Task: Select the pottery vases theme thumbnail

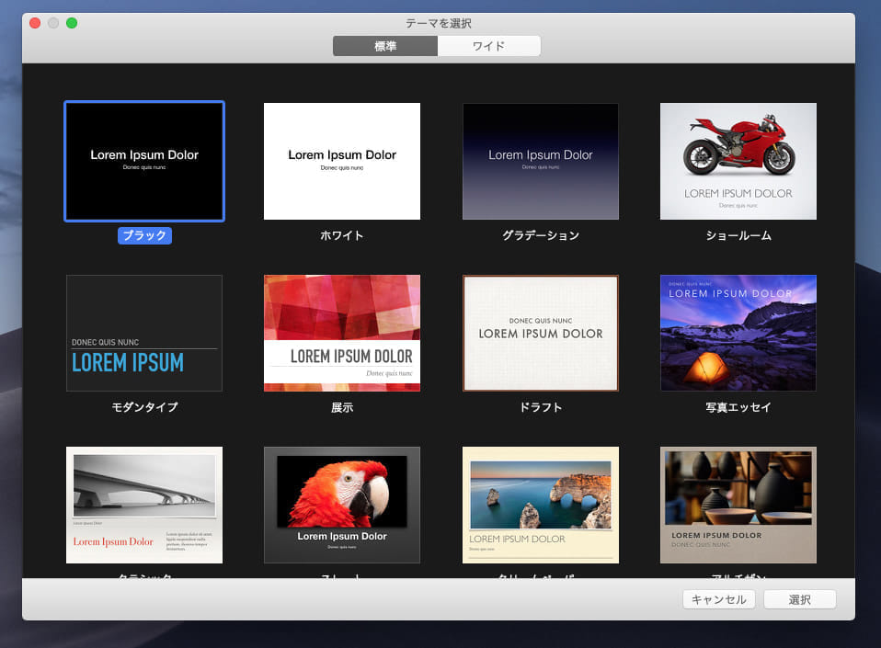Action: click(x=738, y=505)
